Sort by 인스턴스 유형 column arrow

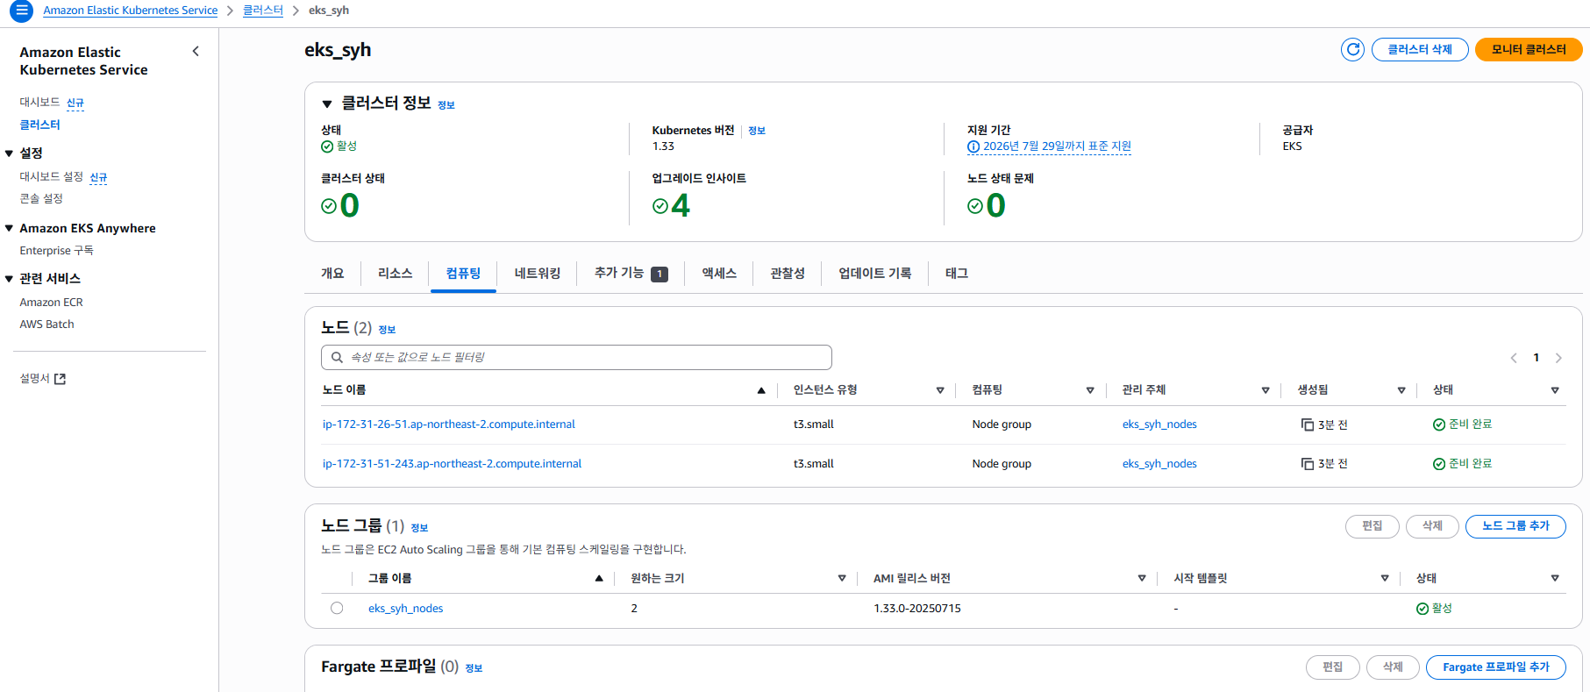pos(940,390)
